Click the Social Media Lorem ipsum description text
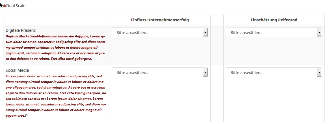329x124 pixels. [x=56, y=96]
